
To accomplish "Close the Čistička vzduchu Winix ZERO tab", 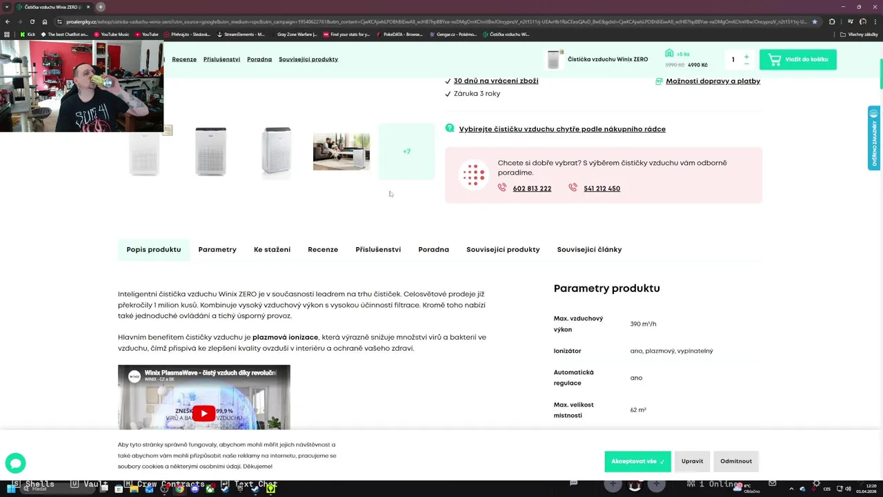I will [88, 7].
